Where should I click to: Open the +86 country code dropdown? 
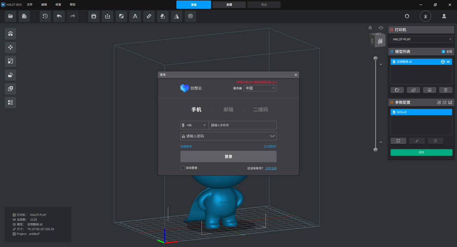click(x=195, y=125)
